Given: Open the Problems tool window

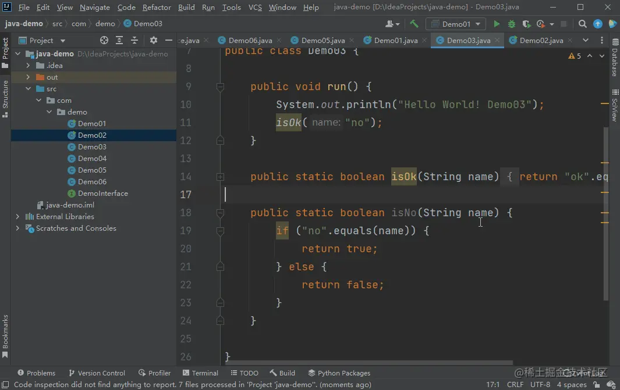Looking at the screenshot, I should (x=36, y=373).
